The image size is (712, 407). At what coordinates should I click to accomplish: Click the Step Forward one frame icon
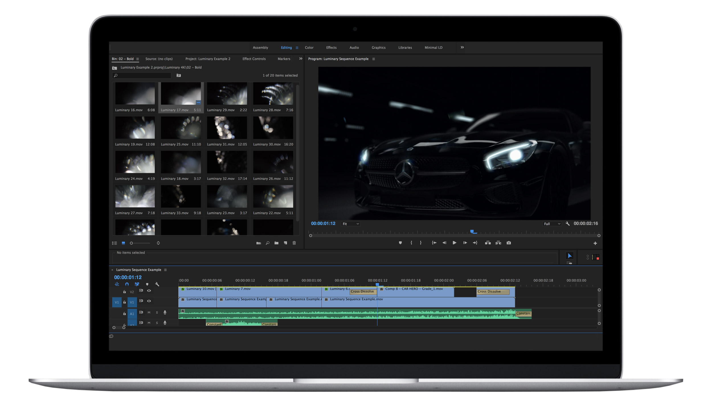465,243
